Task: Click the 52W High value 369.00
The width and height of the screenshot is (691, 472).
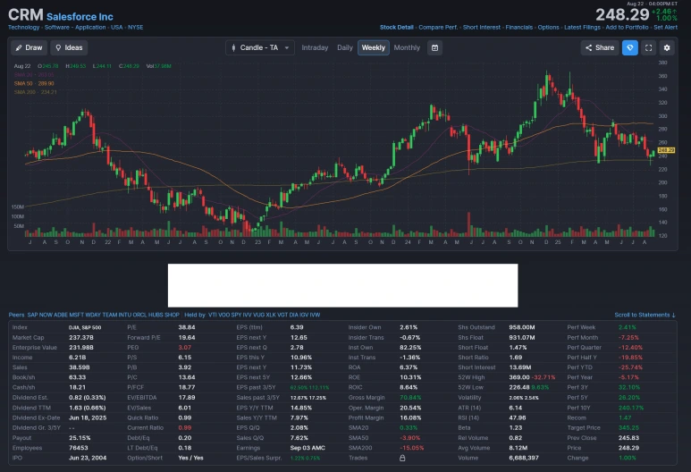Action: coord(519,377)
